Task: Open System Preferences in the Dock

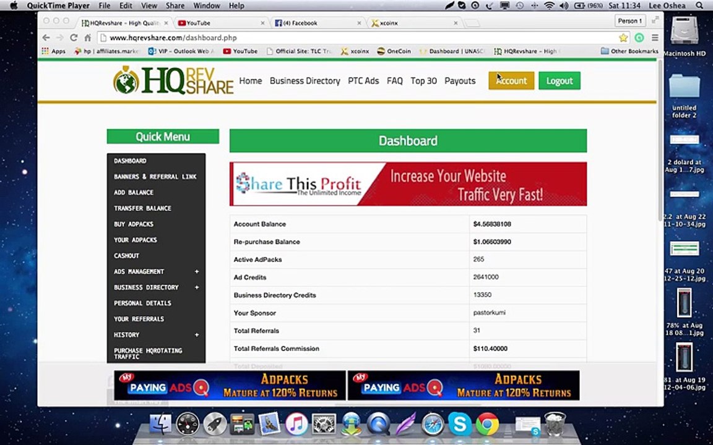Action: tap(324, 424)
